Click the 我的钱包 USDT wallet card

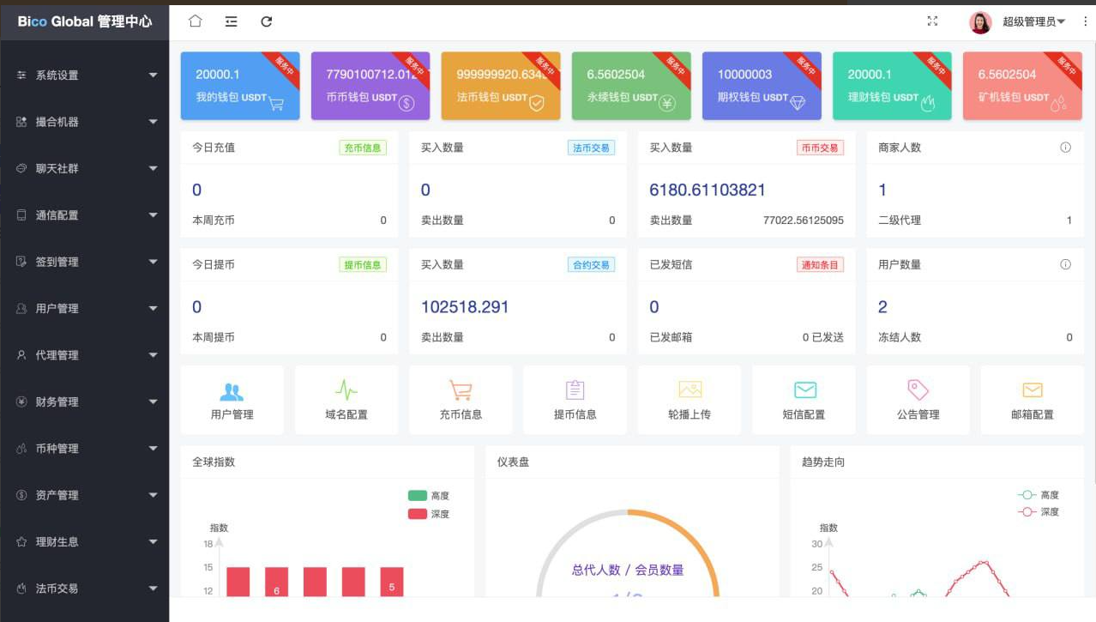240,86
